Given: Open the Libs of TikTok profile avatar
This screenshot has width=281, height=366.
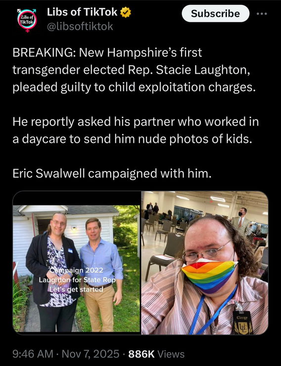Looking at the screenshot, I should click(27, 21).
